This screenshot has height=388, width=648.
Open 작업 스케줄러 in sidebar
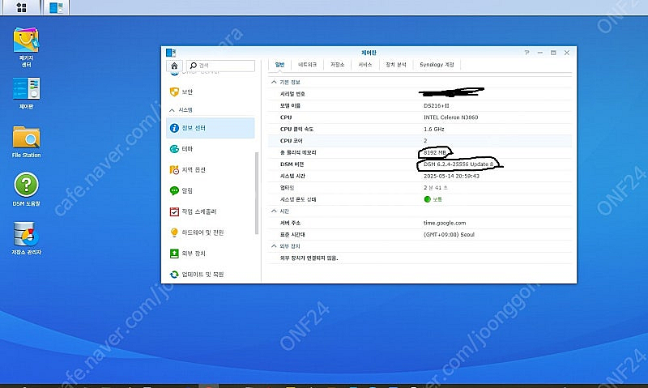[211, 211]
